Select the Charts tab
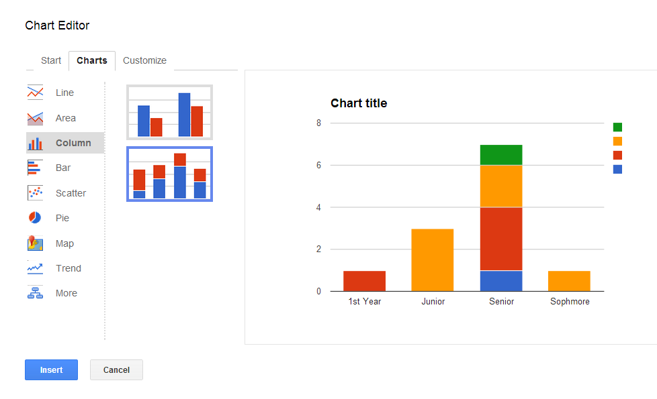The height and width of the screenshot is (399, 657). coord(92,60)
